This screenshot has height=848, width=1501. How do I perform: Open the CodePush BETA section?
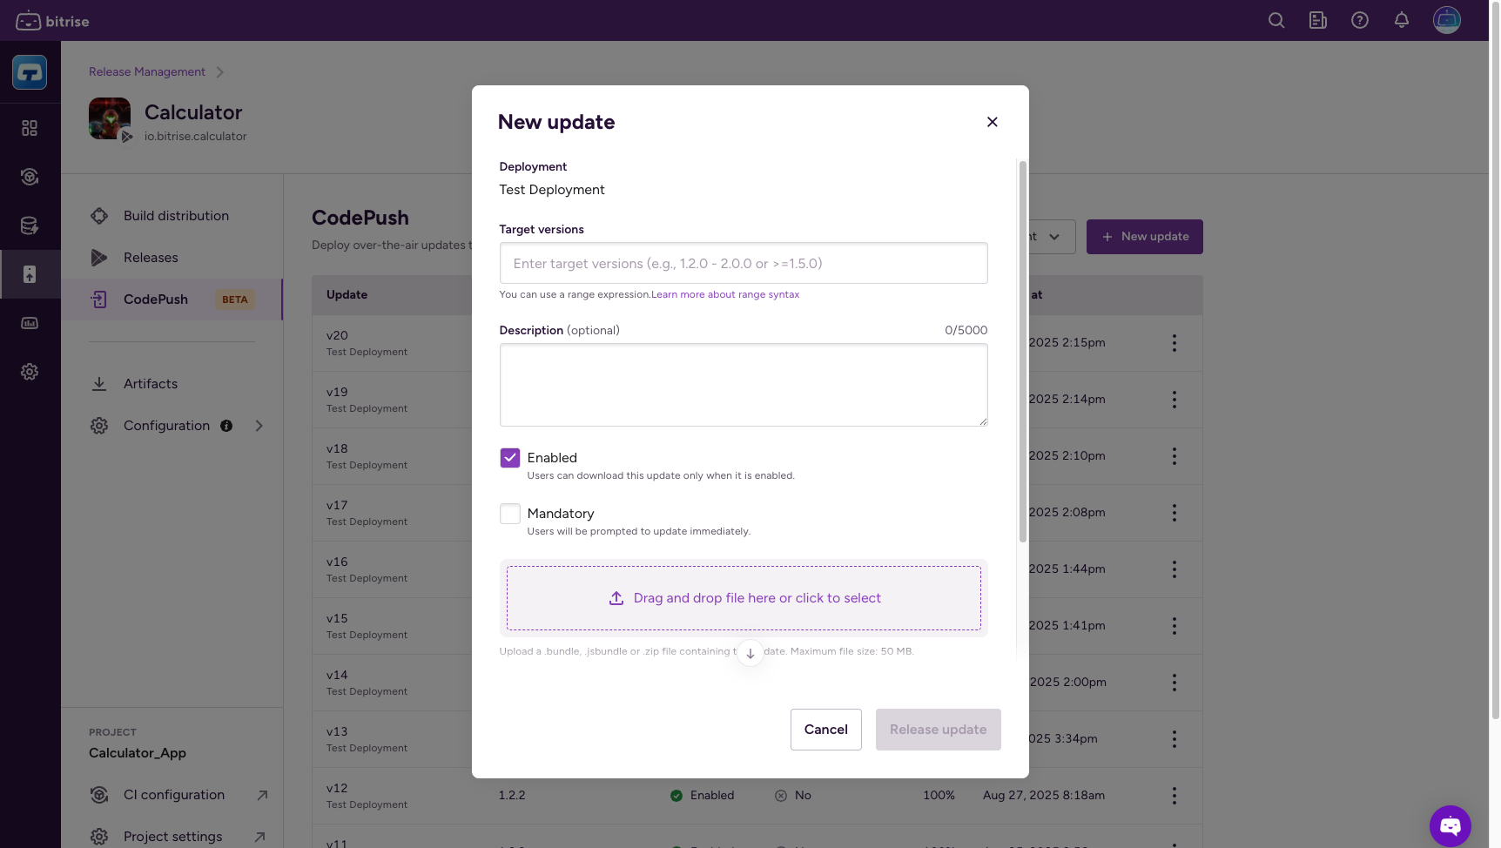point(155,299)
